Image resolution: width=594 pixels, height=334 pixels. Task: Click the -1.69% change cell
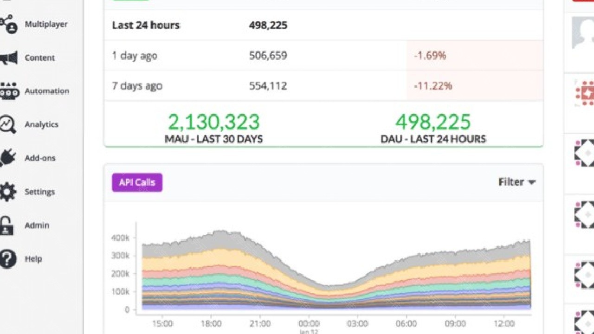tap(430, 56)
